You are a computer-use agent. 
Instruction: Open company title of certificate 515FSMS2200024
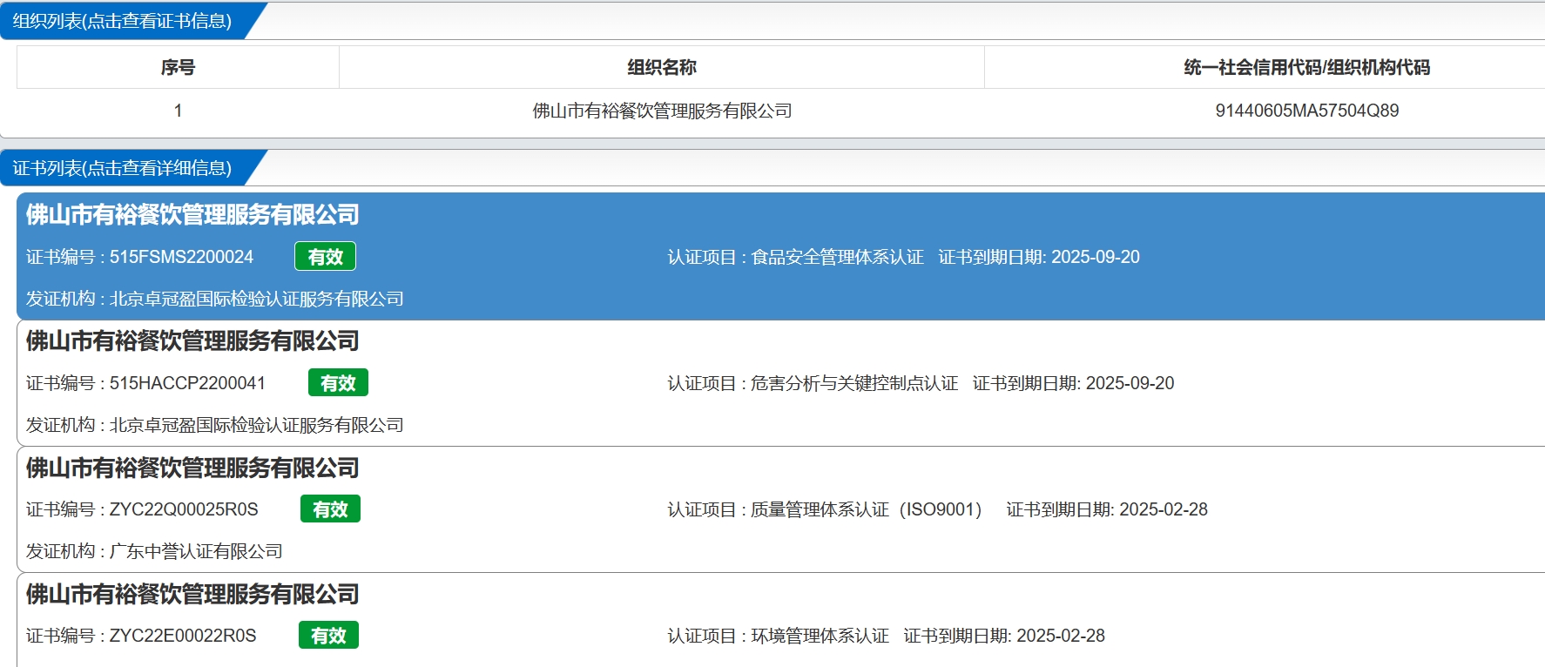(x=192, y=214)
